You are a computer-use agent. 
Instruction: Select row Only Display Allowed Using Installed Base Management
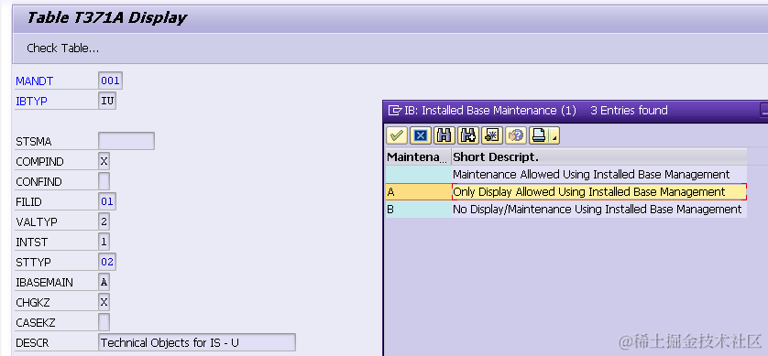click(x=566, y=191)
